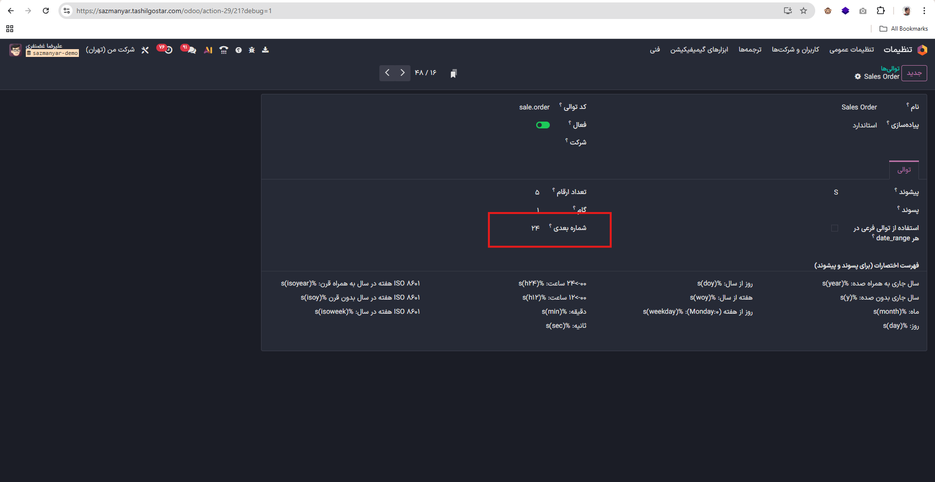This screenshot has width=935, height=482.
Task: Bookmark the page with the star icon
Action: click(x=804, y=11)
